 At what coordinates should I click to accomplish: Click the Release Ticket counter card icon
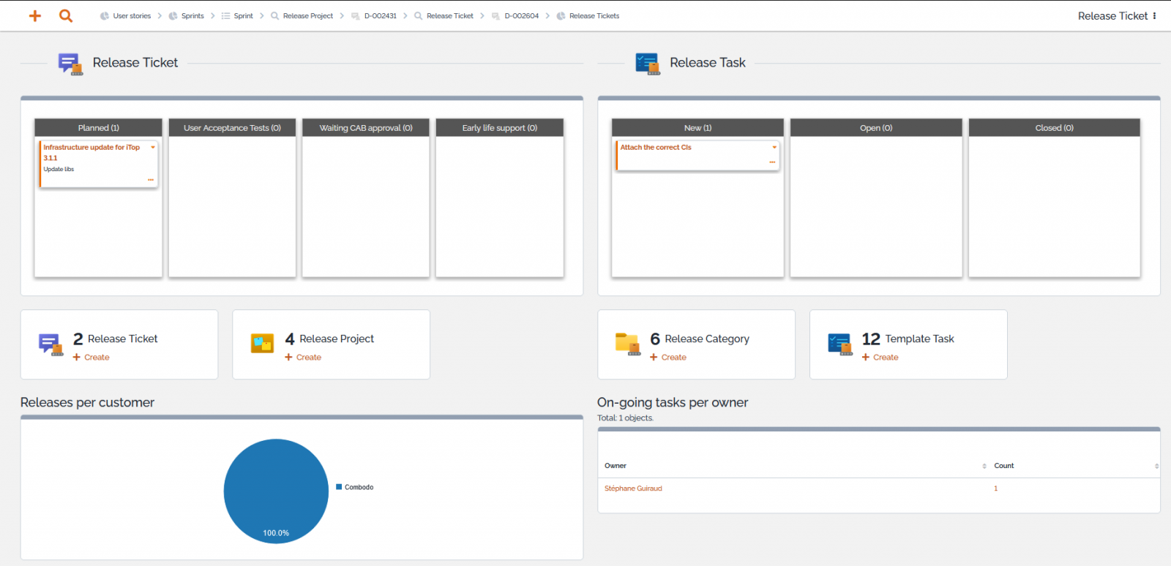[x=50, y=344]
